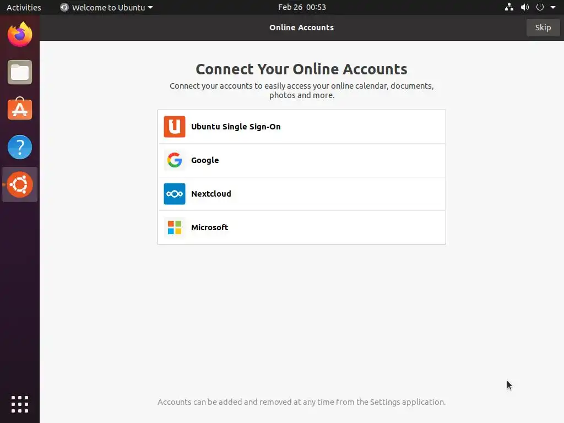Open Firefox from the dock
The height and width of the screenshot is (423, 564).
click(x=20, y=35)
